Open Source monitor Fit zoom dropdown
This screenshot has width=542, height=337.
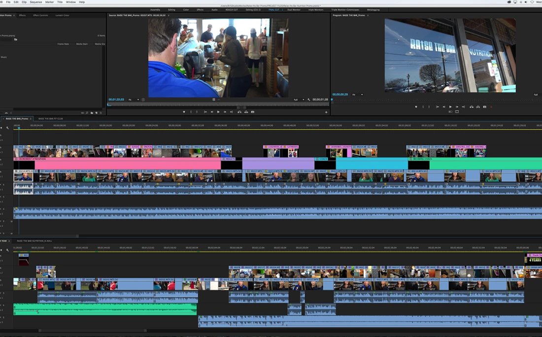tap(134, 100)
